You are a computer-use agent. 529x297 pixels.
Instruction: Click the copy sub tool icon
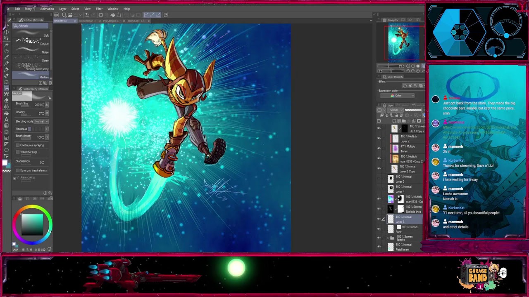click(45, 83)
